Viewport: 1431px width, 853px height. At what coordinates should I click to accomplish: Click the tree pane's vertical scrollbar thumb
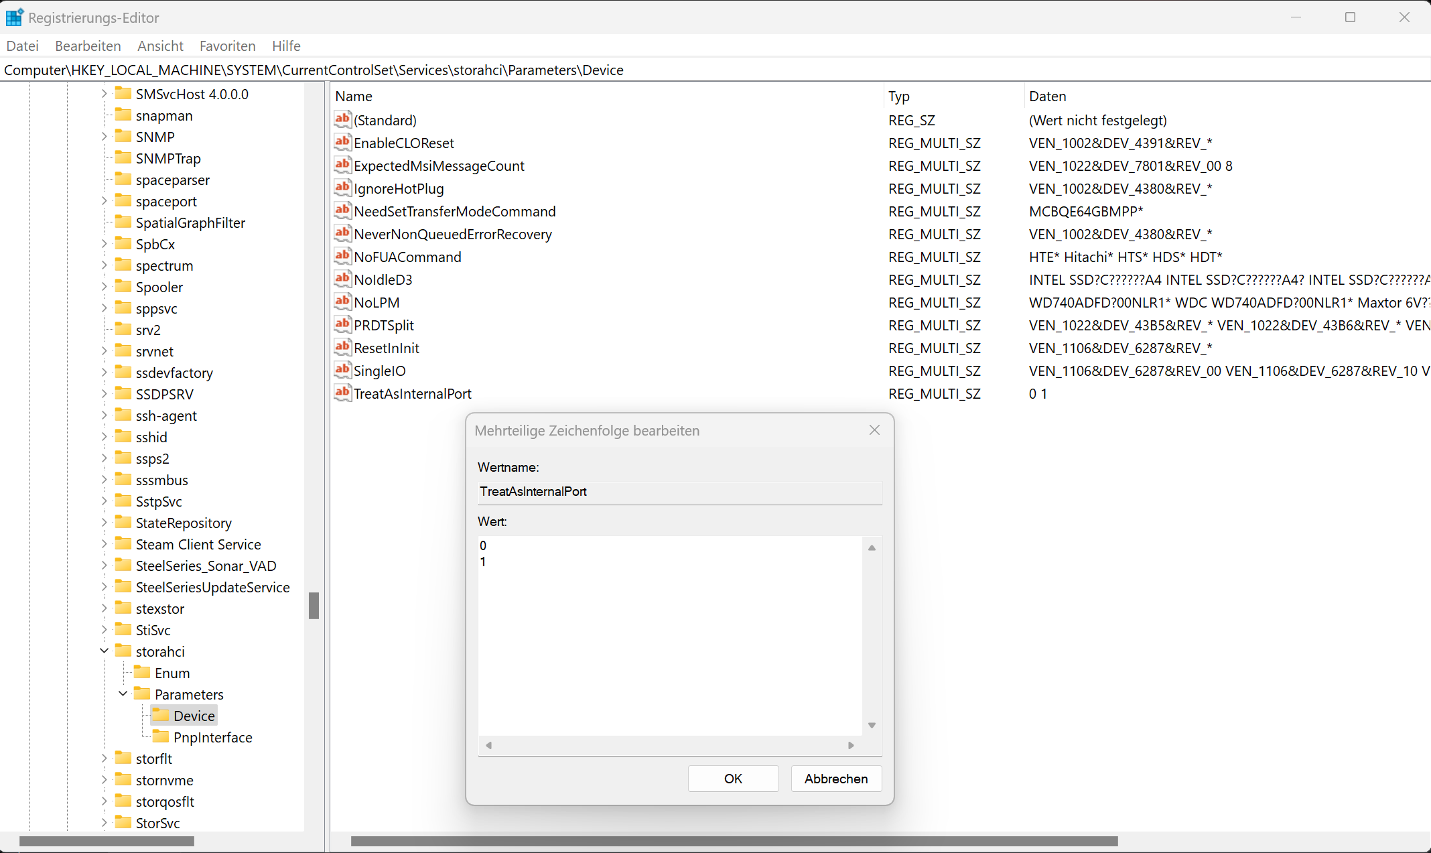pyautogui.click(x=314, y=605)
